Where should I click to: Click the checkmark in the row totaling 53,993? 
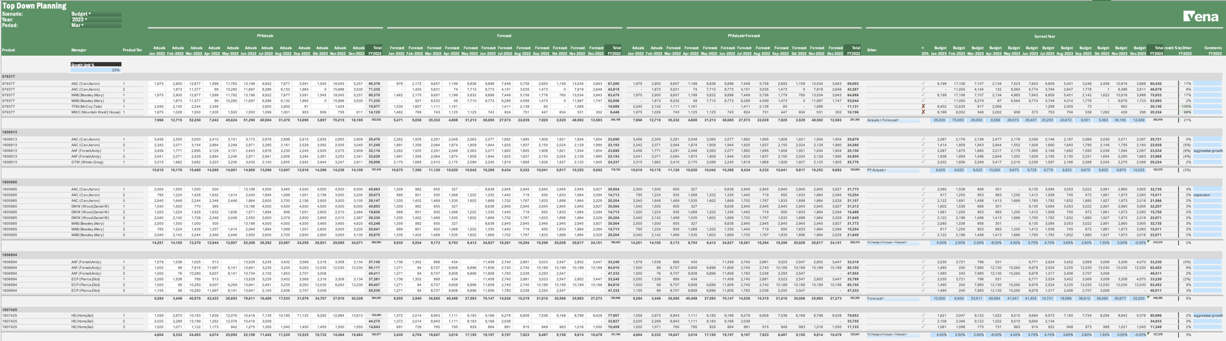click(923, 101)
